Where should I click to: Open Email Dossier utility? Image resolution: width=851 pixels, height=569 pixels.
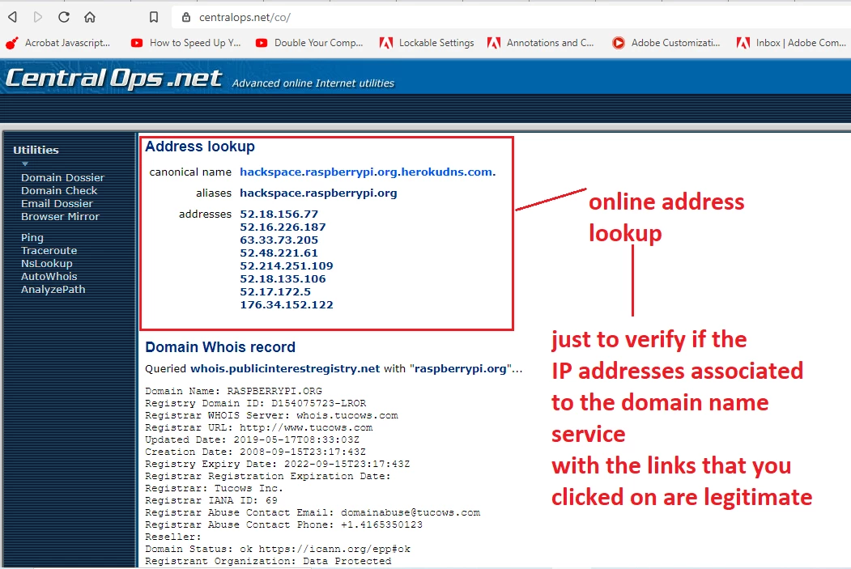click(x=57, y=203)
